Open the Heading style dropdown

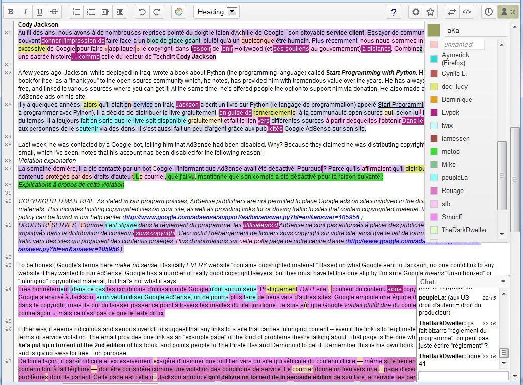[216, 12]
